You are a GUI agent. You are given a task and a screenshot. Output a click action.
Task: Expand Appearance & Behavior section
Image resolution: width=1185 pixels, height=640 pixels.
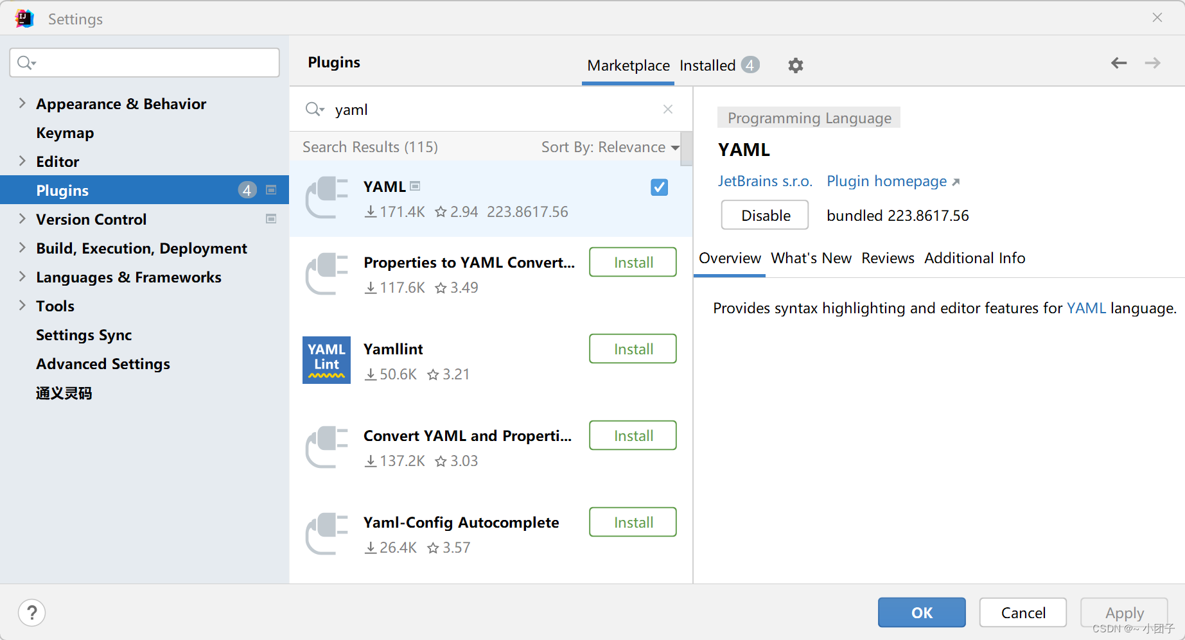tap(22, 103)
